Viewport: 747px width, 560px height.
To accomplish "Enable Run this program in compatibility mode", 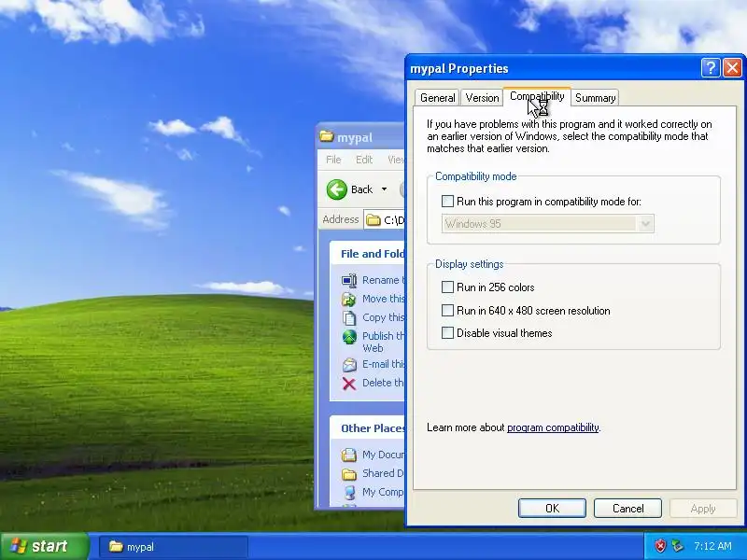I will [x=447, y=201].
